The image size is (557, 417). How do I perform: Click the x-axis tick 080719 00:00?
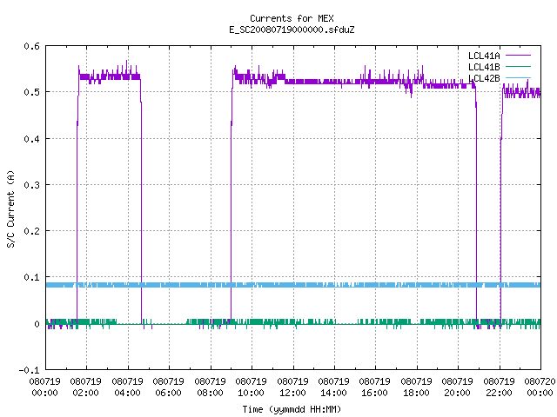coord(44,387)
